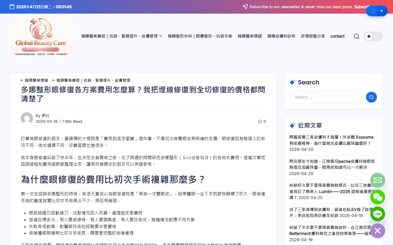Click the heading 為什麼眼修復的費用比初次手術複雜那麼多
The image size is (393, 245).
point(113,179)
